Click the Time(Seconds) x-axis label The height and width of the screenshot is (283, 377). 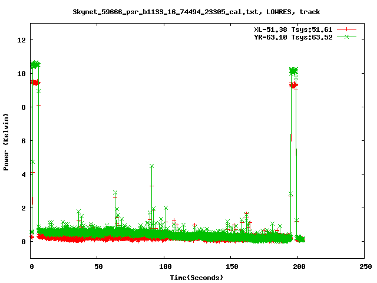coord(197,278)
